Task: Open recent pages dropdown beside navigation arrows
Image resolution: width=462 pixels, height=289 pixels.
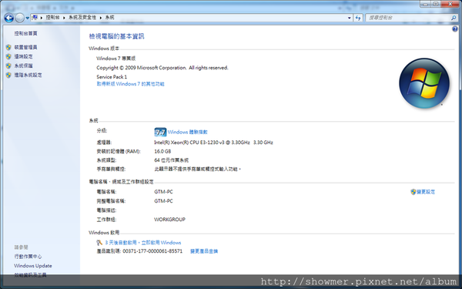Action: point(28,18)
